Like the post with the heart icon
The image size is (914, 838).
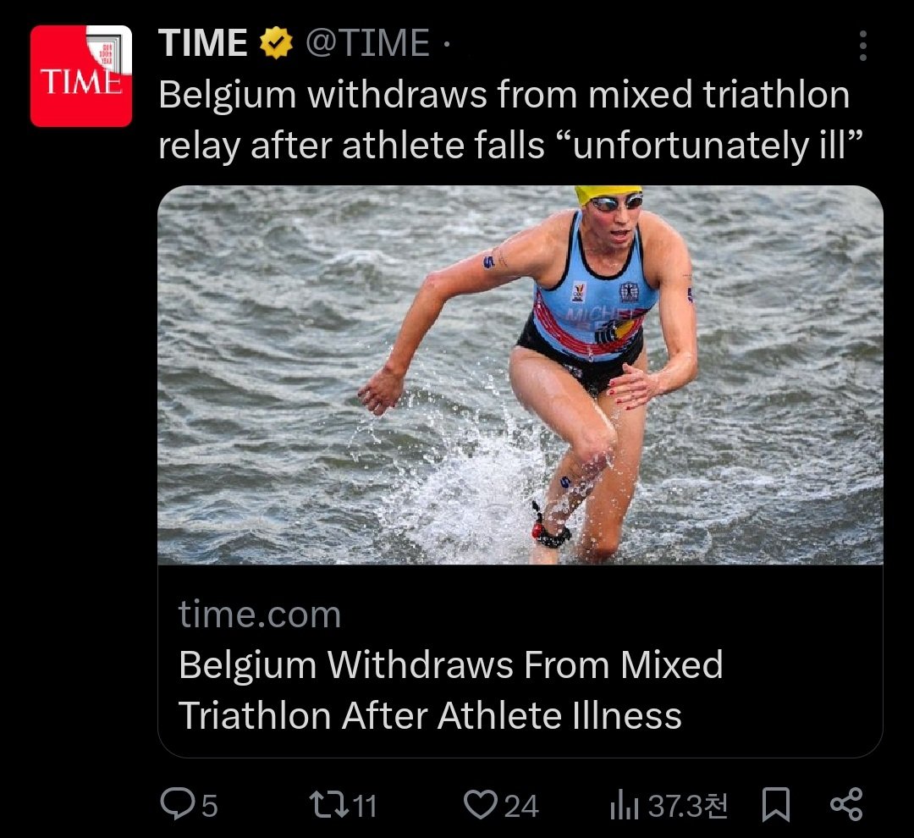481,804
